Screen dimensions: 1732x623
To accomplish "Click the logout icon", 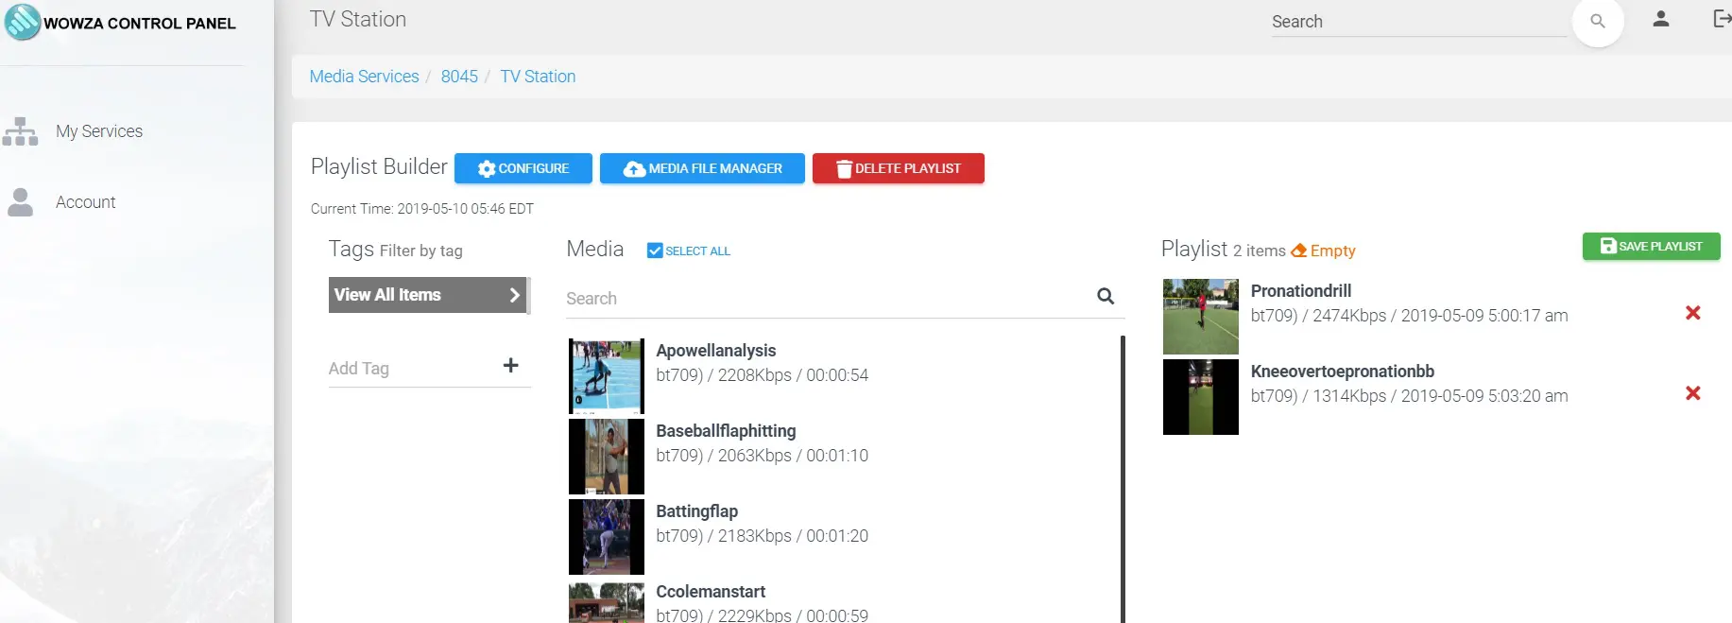I will point(1722,19).
